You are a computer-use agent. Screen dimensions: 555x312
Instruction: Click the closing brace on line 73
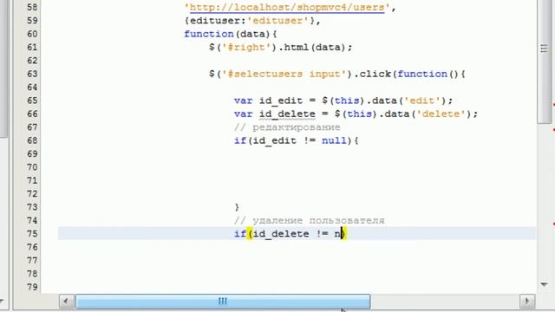click(237, 207)
